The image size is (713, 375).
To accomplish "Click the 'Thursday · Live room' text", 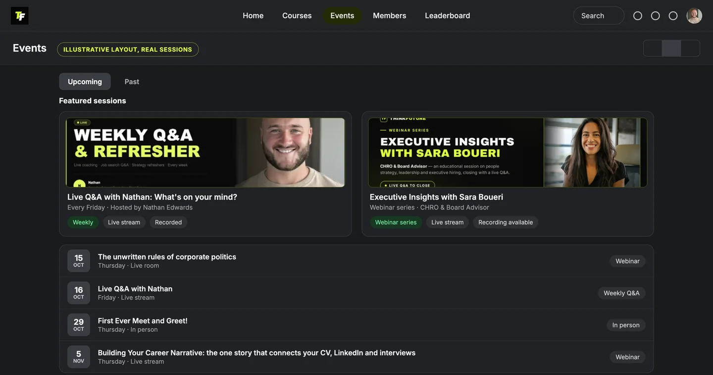I will pyautogui.click(x=128, y=266).
